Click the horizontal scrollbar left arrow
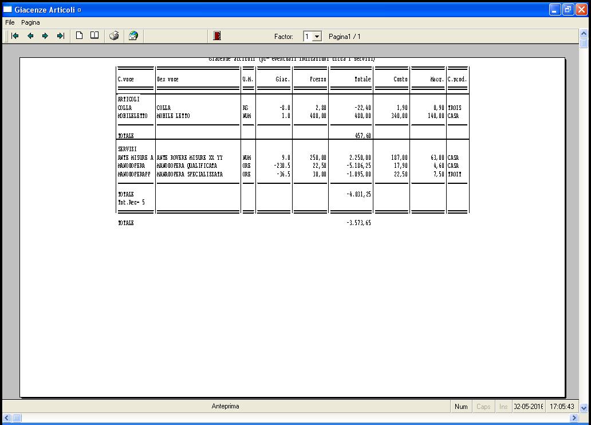This screenshot has height=425, width=591. coord(6,418)
